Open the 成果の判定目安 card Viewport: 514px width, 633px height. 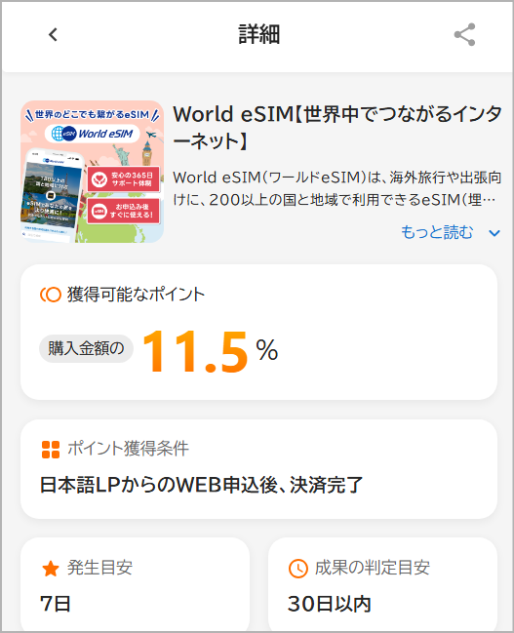382,584
